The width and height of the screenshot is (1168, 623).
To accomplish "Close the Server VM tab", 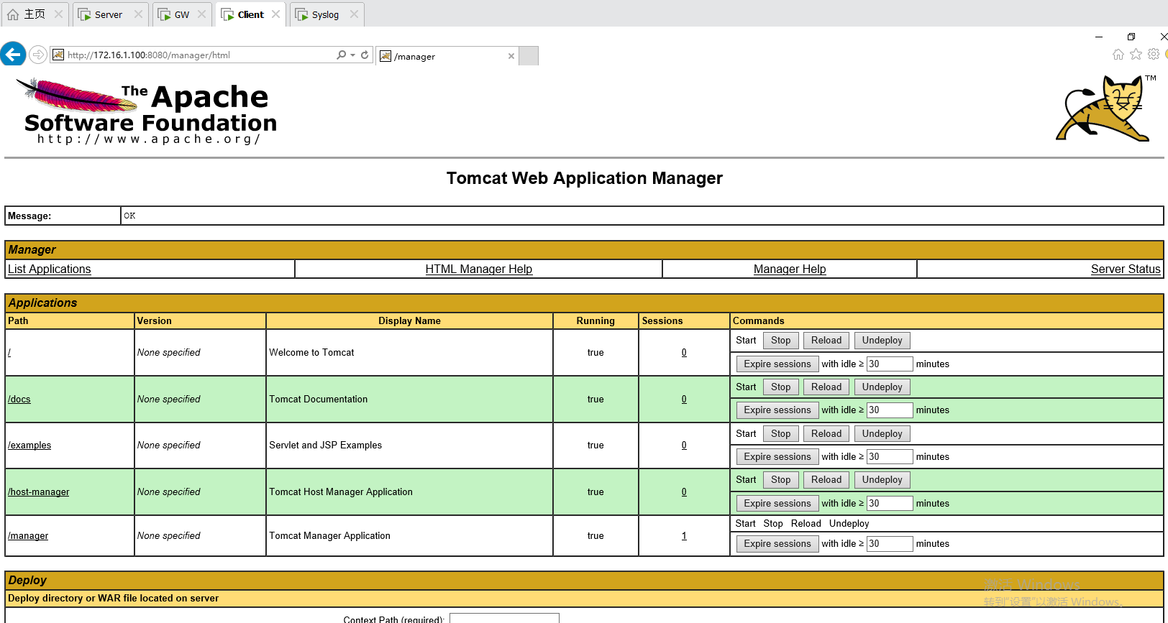I will 138,14.
